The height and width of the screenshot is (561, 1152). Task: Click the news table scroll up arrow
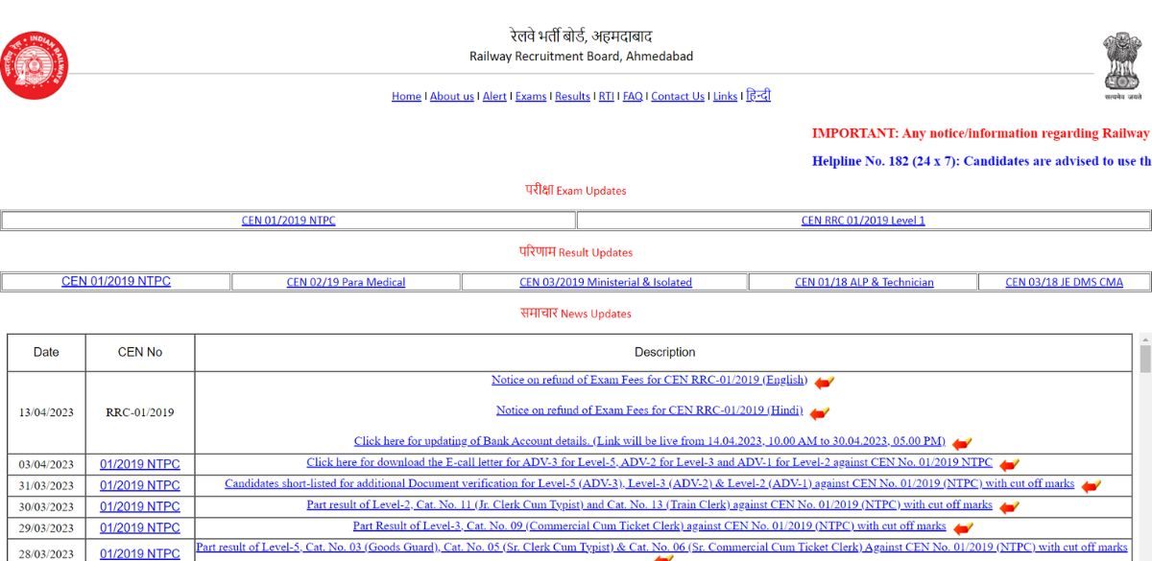(x=1144, y=339)
